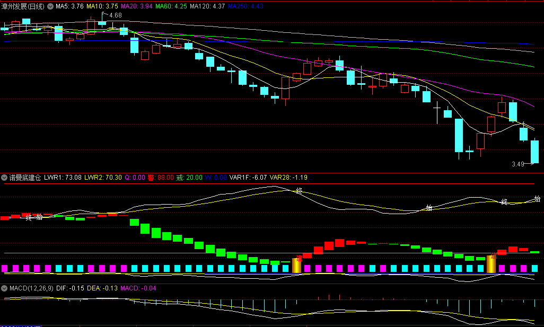Click the 诺曼底建仓 indicator name
544x327 pixels.
pos(25,178)
